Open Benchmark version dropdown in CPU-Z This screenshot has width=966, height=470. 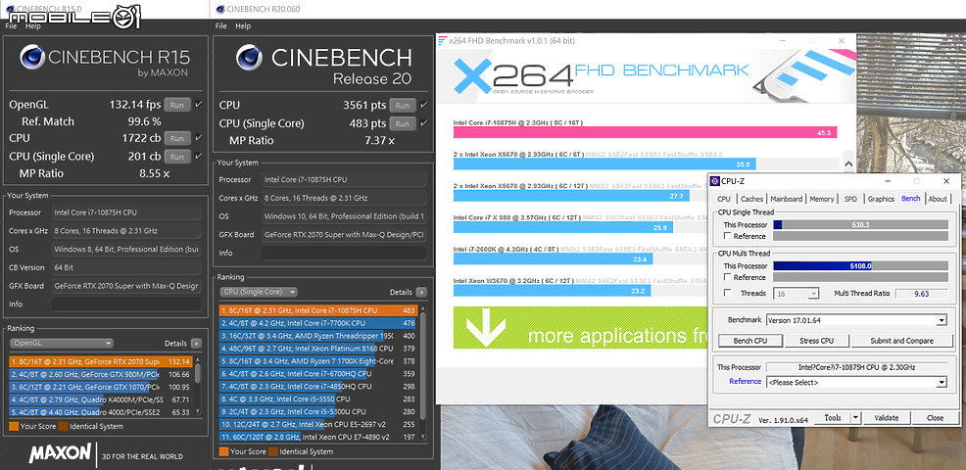pos(856,320)
